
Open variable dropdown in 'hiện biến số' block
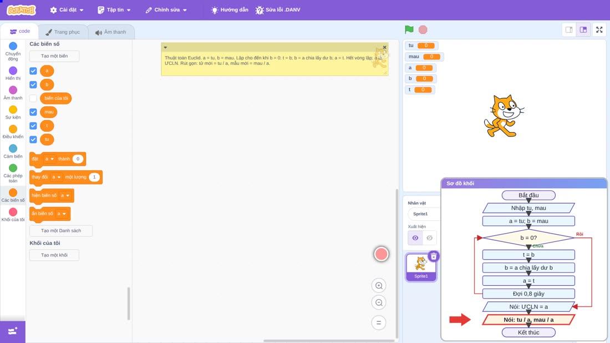(65, 195)
